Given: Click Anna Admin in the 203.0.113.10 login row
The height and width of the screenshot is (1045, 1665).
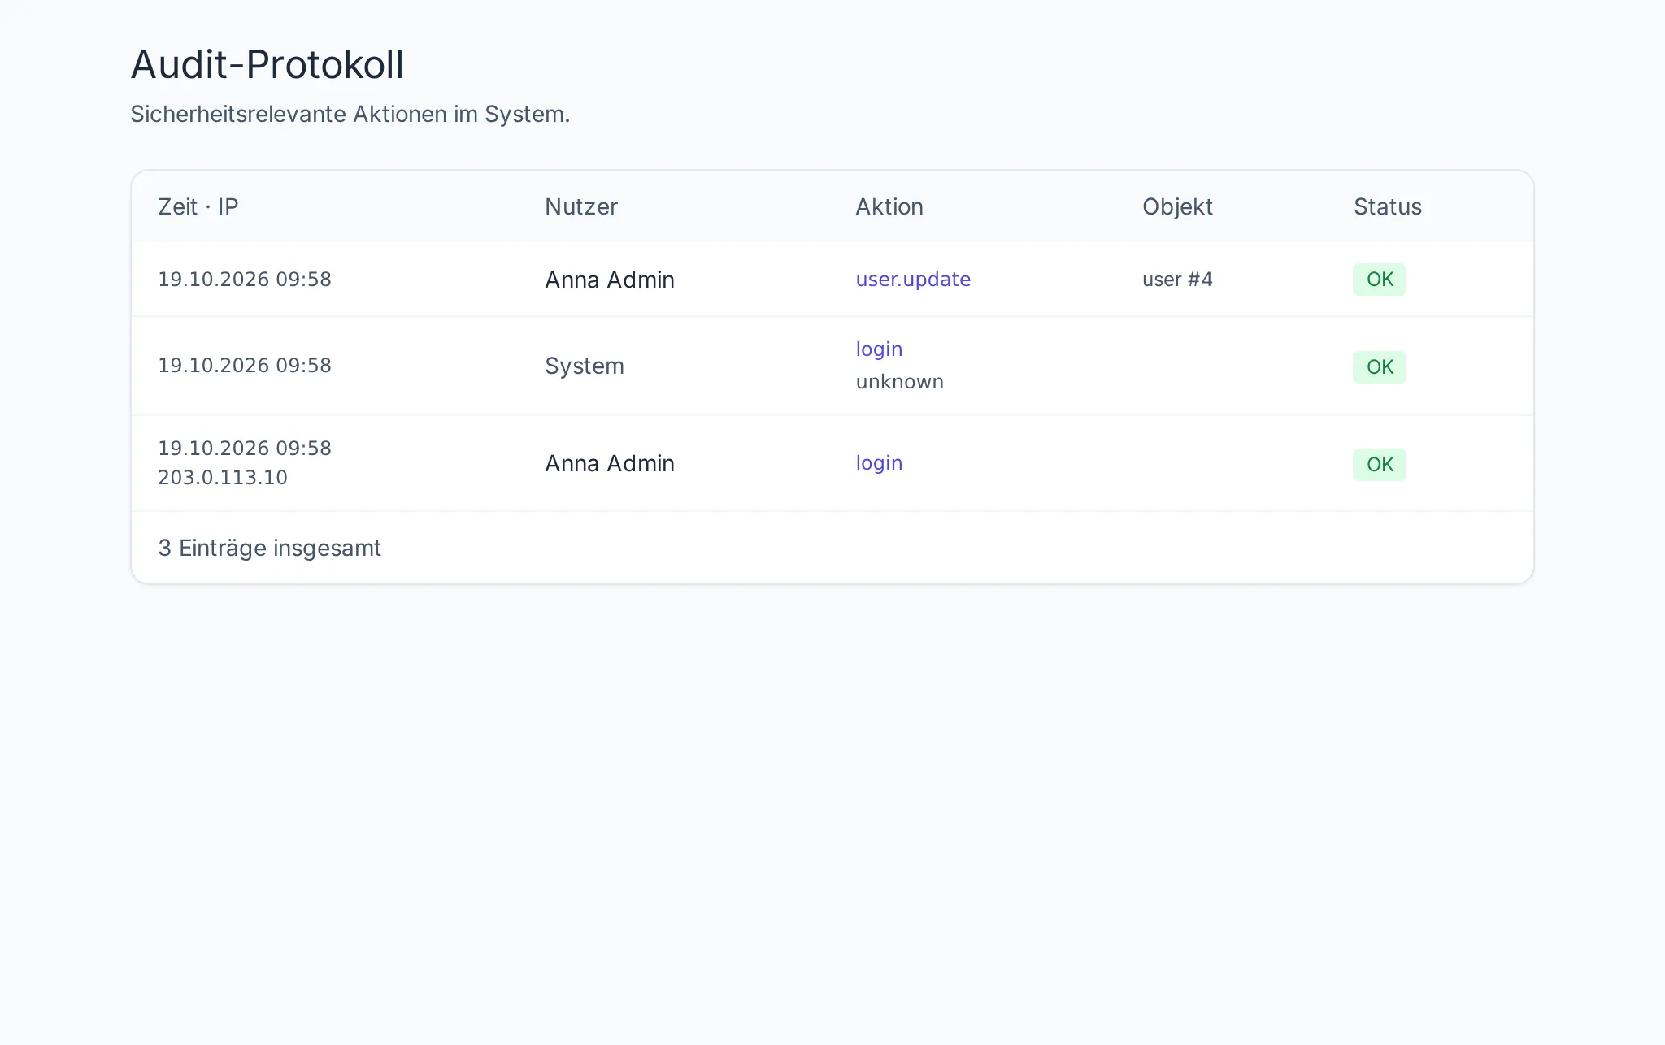Looking at the screenshot, I should 610,463.
